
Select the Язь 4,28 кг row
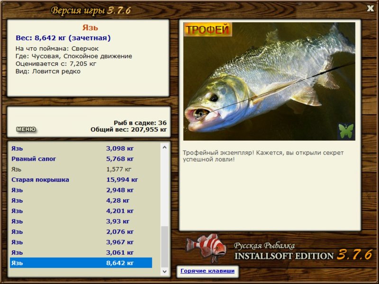(81, 200)
